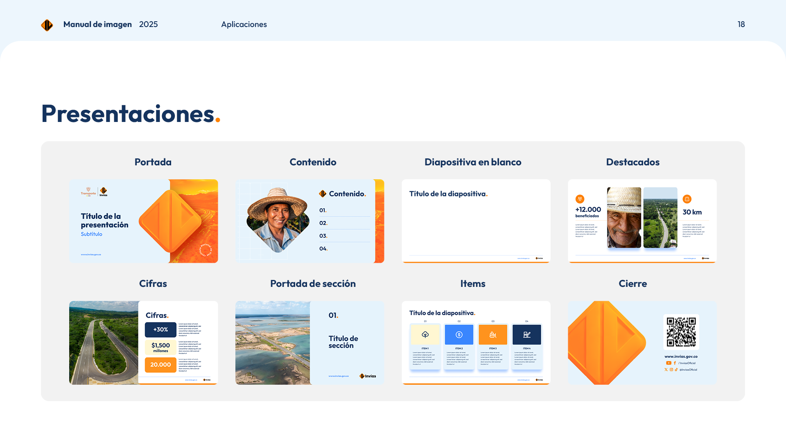Screen dimensions: 786x442
Task: Click the 01 entry in Contenido list
Action: point(323,210)
